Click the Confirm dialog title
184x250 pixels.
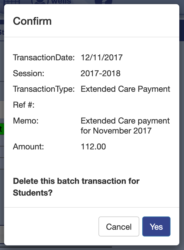tap(32, 21)
